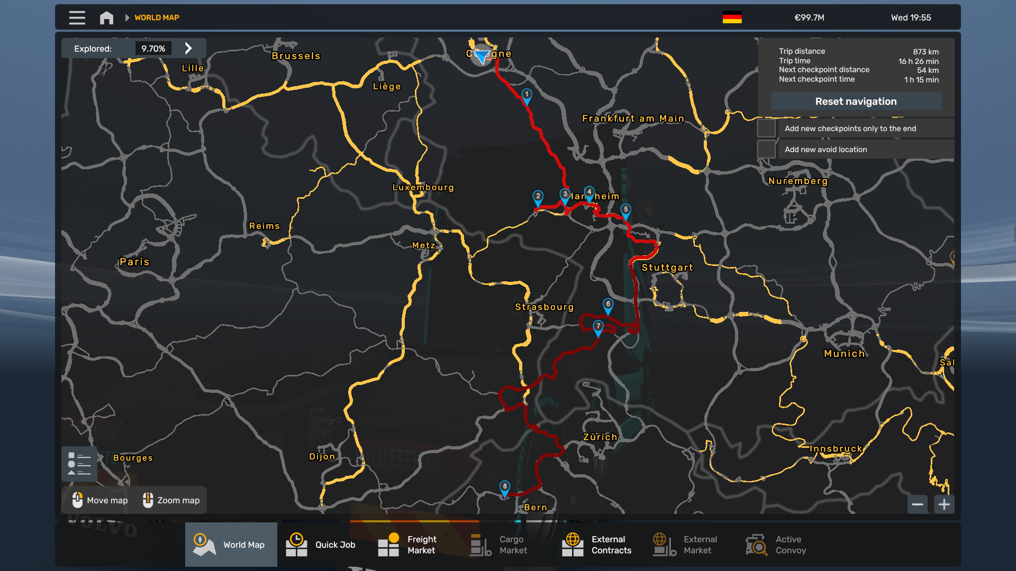Click the Nuremberg city label
The height and width of the screenshot is (571, 1016).
click(798, 181)
